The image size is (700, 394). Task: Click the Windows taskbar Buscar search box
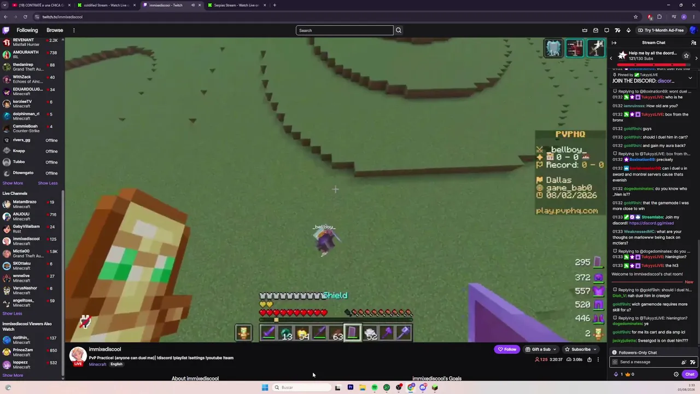click(302, 387)
